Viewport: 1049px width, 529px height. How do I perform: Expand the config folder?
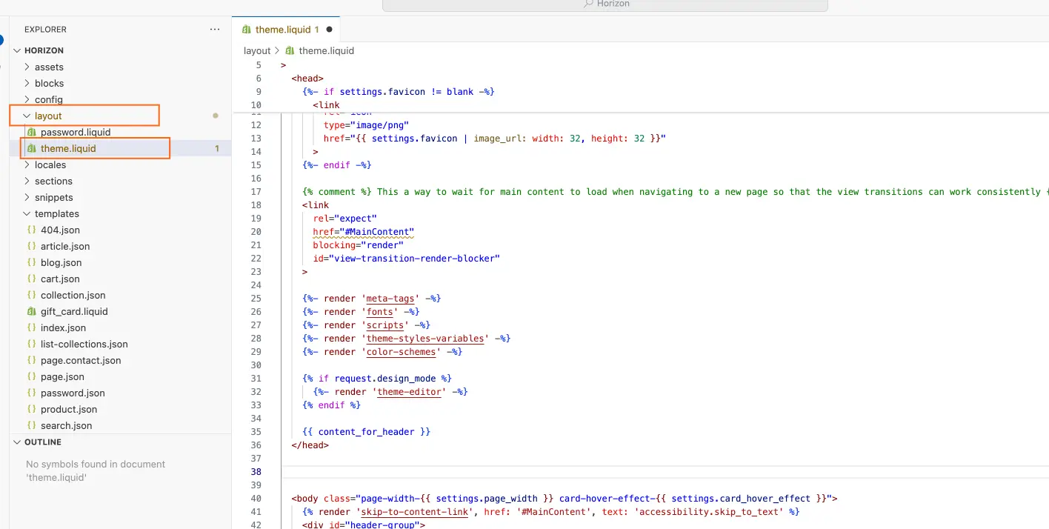(x=48, y=99)
